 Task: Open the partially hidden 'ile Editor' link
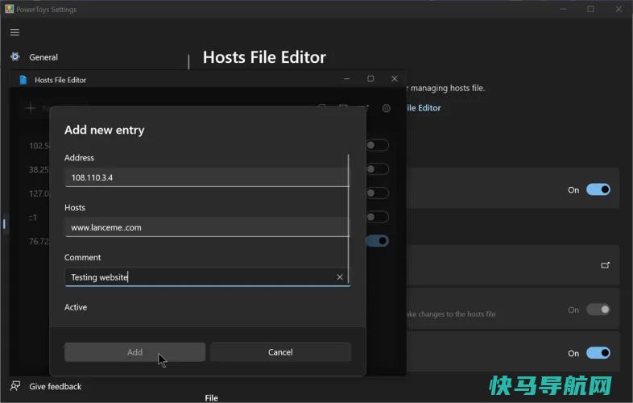pos(424,108)
